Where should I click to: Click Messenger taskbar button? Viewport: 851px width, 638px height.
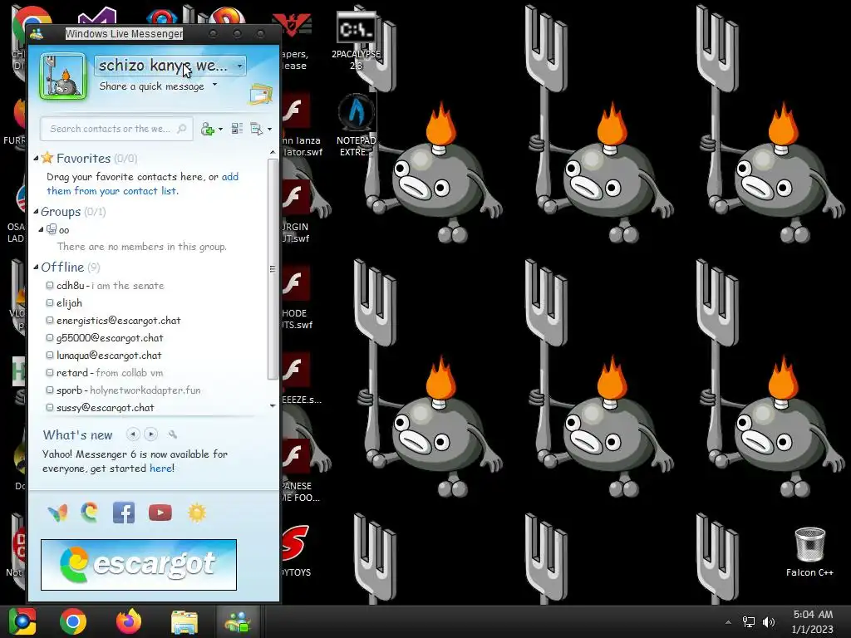pyautogui.click(x=239, y=621)
